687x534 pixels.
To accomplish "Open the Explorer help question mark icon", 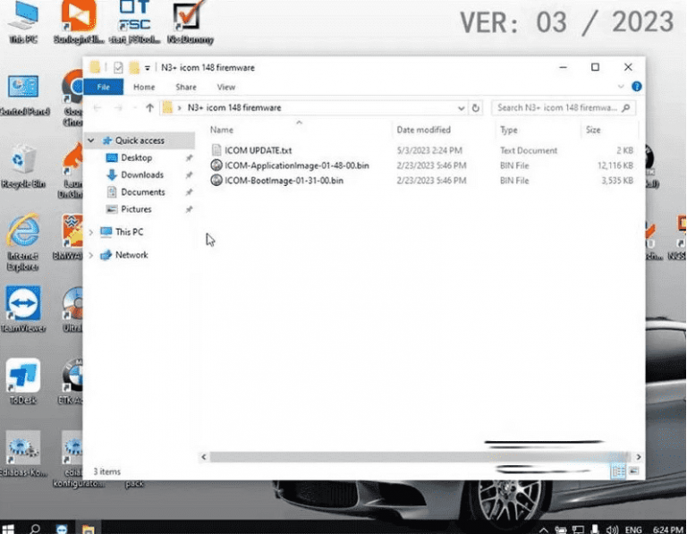I will coord(636,87).
